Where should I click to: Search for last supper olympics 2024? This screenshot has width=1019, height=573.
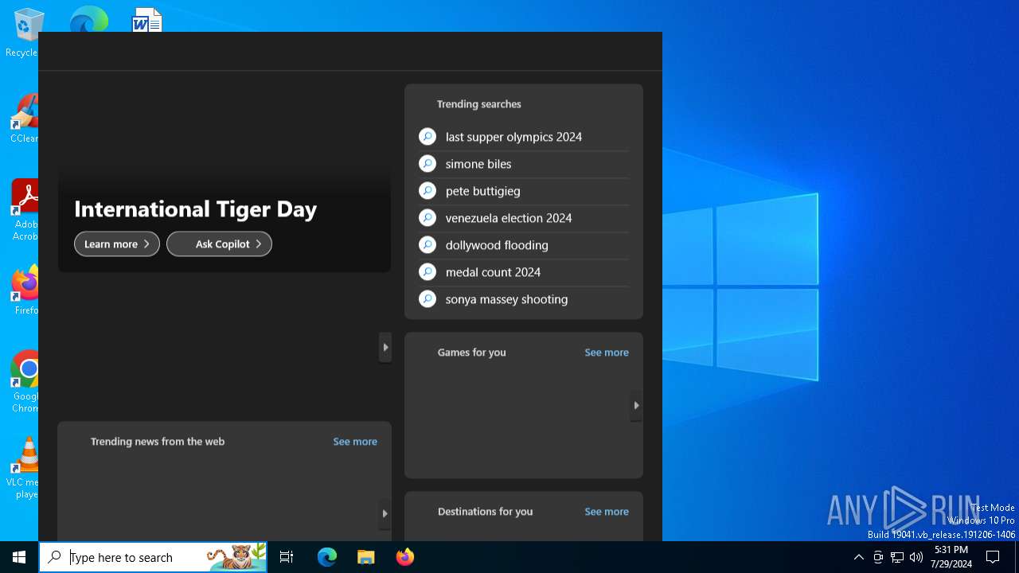tap(523, 137)
